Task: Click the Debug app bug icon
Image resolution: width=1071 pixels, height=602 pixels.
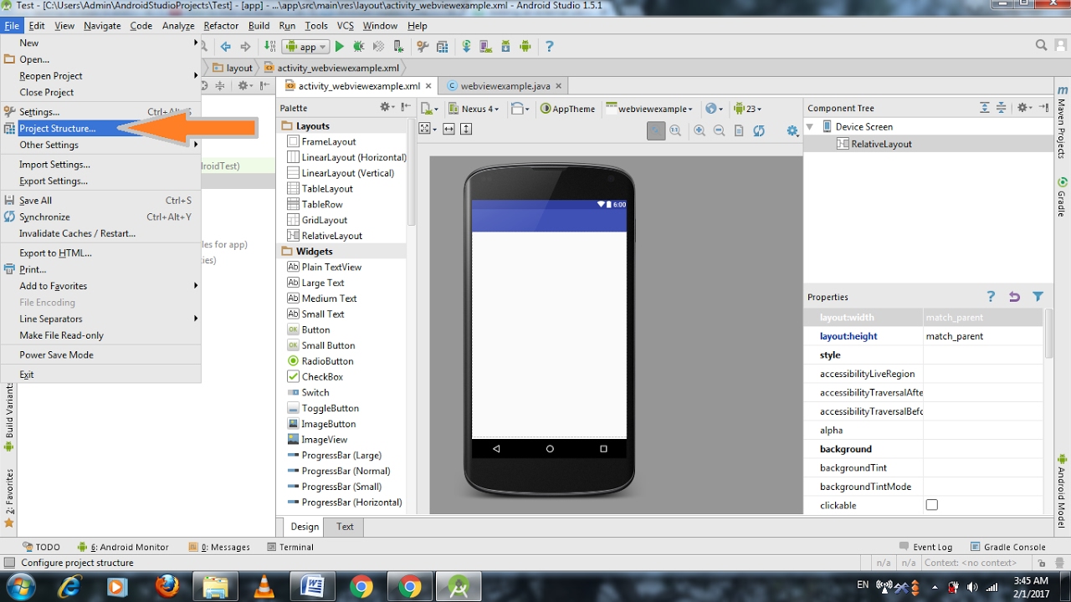Action: click(359, 47)
